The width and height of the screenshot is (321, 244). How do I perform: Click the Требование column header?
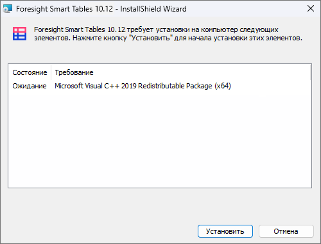(181, 72)
